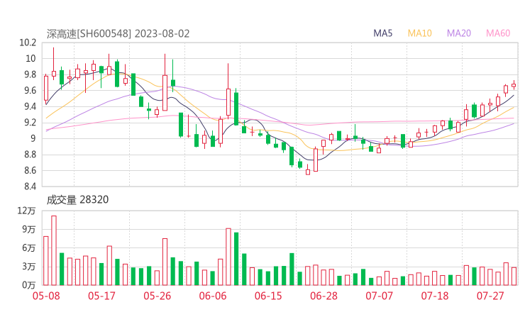
Task: Click the MA60 legend label
Action: point(498,33)
